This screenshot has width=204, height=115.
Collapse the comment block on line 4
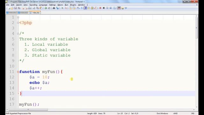[18, 34]
